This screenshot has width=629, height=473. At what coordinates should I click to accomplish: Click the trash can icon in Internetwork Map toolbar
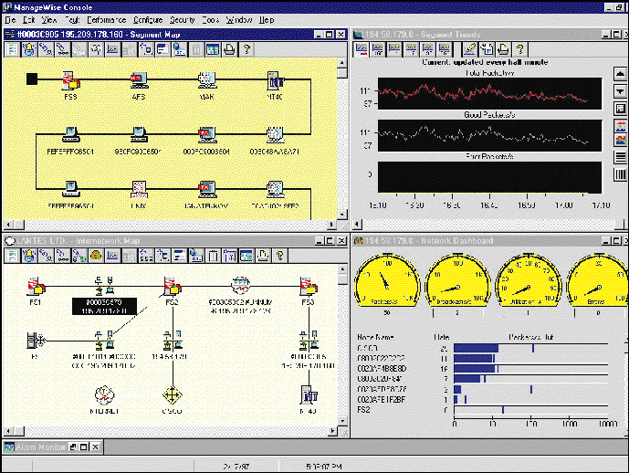213,256
